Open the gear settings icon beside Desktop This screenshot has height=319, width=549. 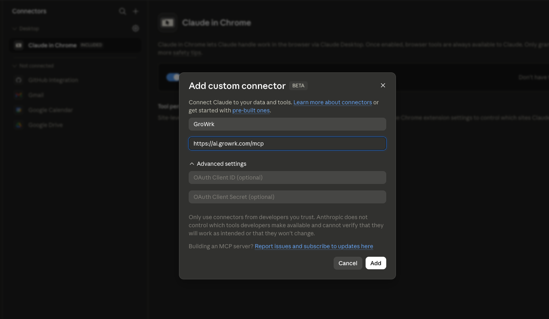click(x=136, y=28)
